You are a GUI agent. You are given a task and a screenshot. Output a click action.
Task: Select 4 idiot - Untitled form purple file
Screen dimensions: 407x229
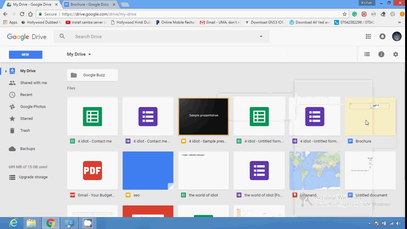[x=315, y=121]
